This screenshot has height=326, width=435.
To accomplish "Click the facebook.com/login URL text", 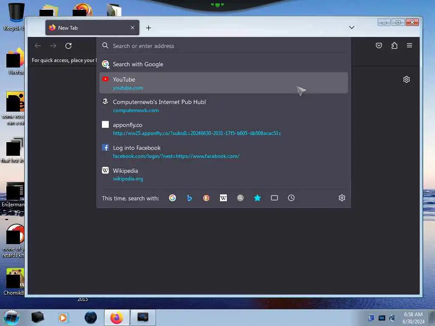I will click(x=176, y=156).
